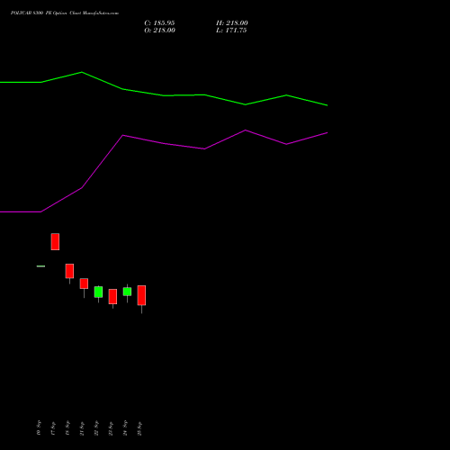Select the red candle for 23 Sep
Image resolution: width=450 pixels, height=450 pixels.
(112, 298)
